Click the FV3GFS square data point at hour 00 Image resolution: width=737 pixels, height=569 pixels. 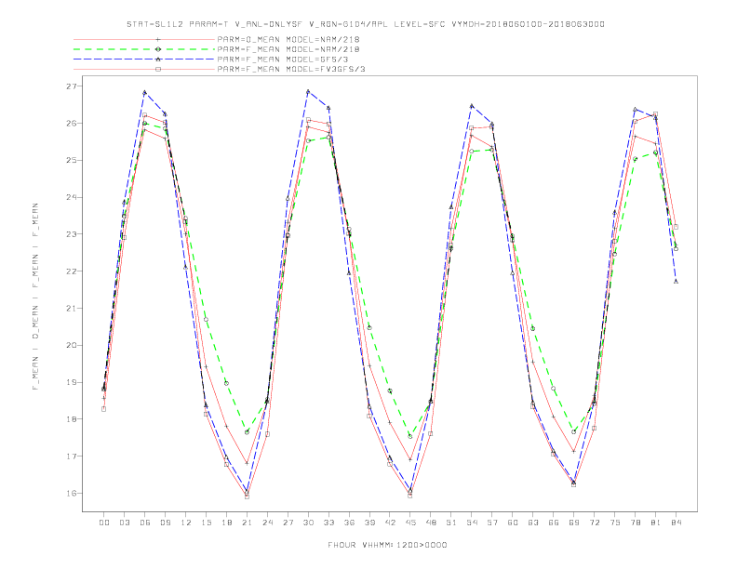click(x=104, y=409)
